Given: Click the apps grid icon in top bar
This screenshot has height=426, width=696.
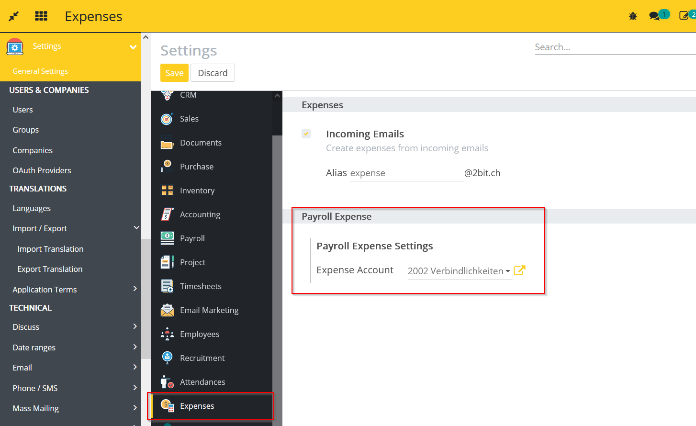Looking at the screenshot, I should click(x=41, y=16).
